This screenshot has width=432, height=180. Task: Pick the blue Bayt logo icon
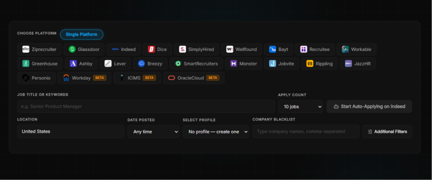tap(273, 50)
